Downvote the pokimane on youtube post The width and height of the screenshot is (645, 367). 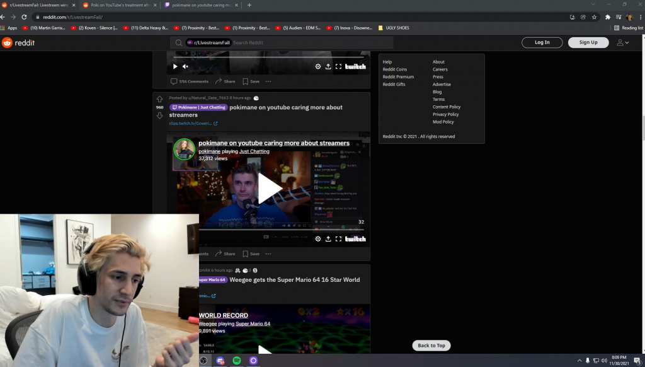pos(159,116)
